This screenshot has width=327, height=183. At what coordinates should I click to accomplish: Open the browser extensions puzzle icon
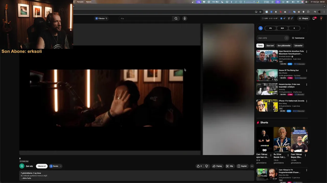coord(308,12)
